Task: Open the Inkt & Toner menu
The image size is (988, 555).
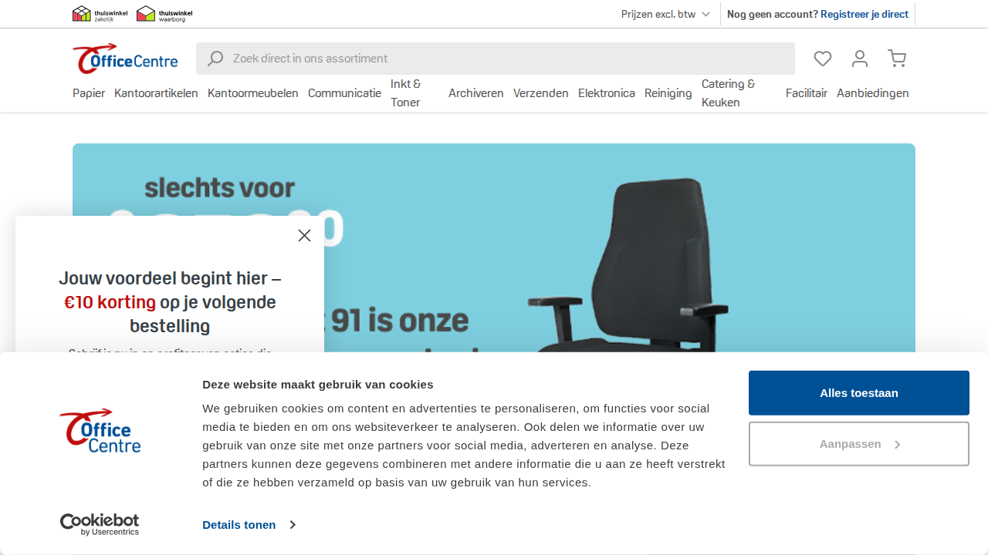Action: (407, 92)
